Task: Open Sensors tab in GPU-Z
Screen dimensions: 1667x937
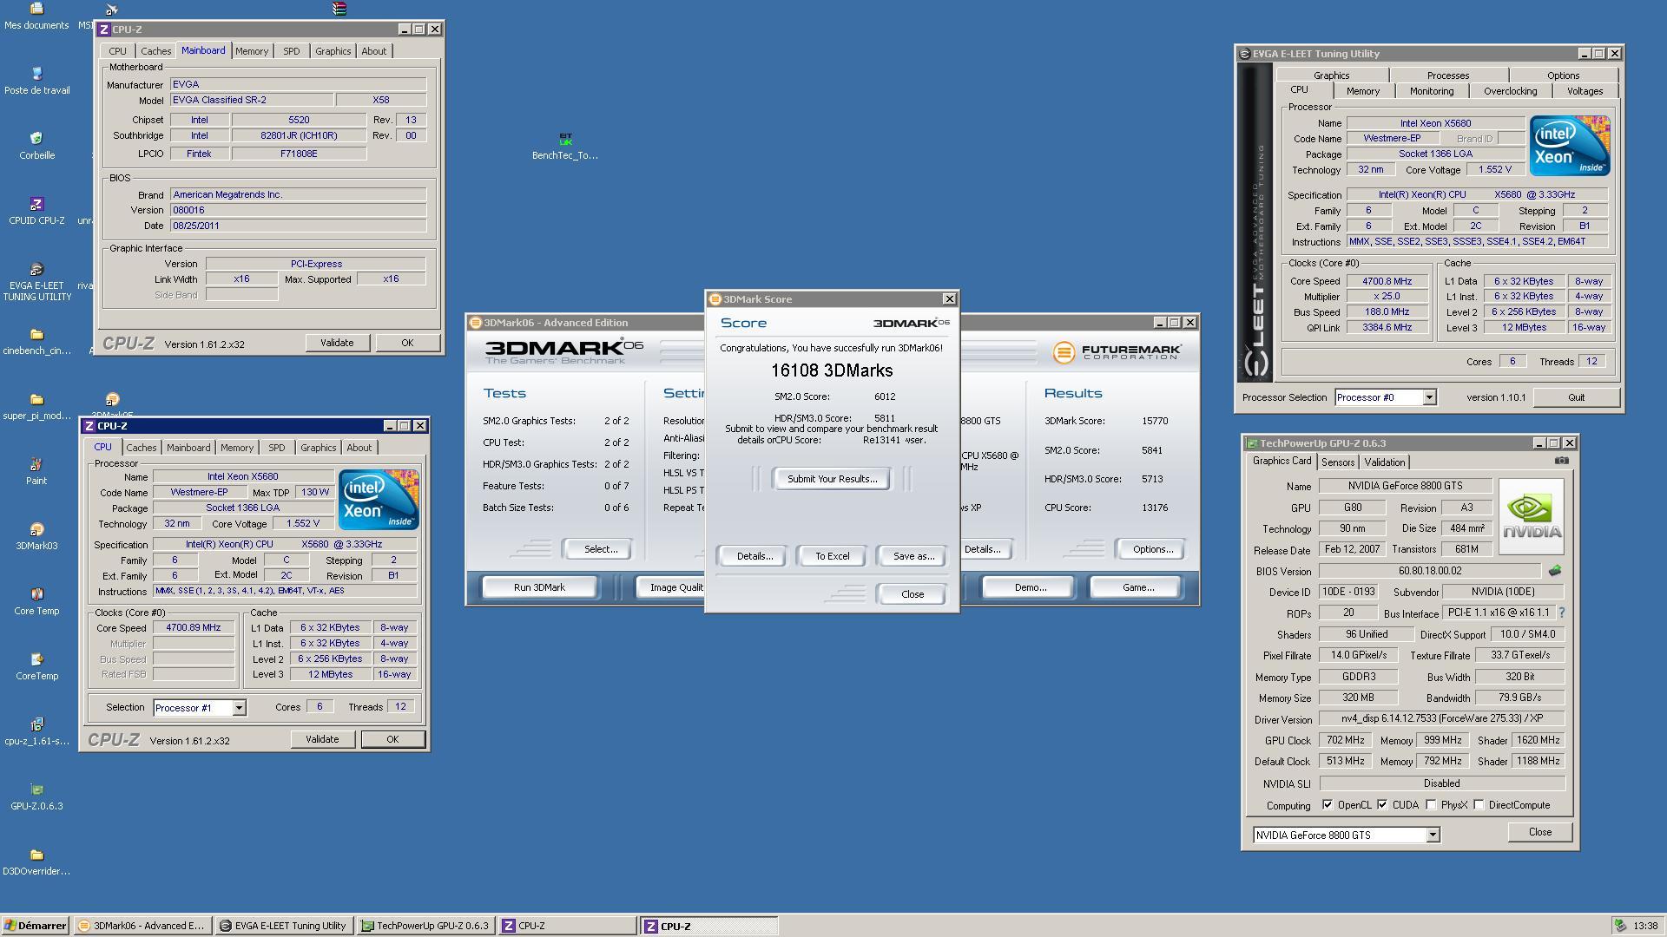Action: (1338, 462)
